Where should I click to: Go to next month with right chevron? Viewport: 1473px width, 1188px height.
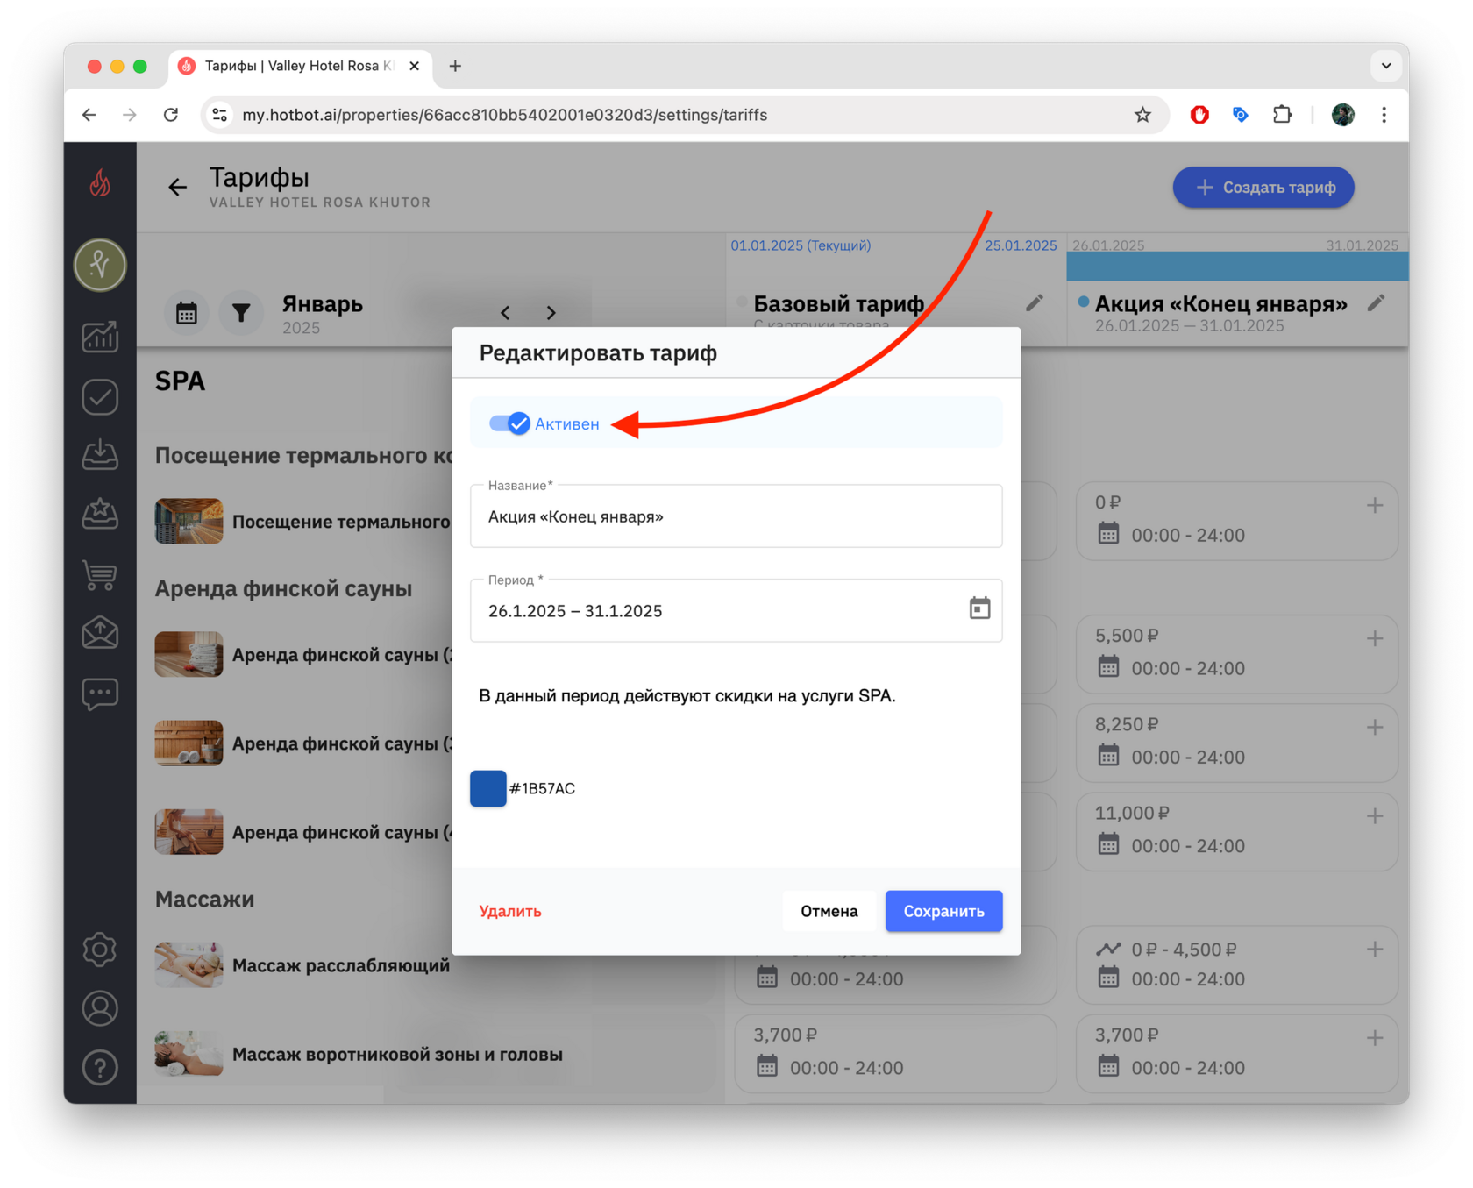pyautogui.click(x=551, y=313)
